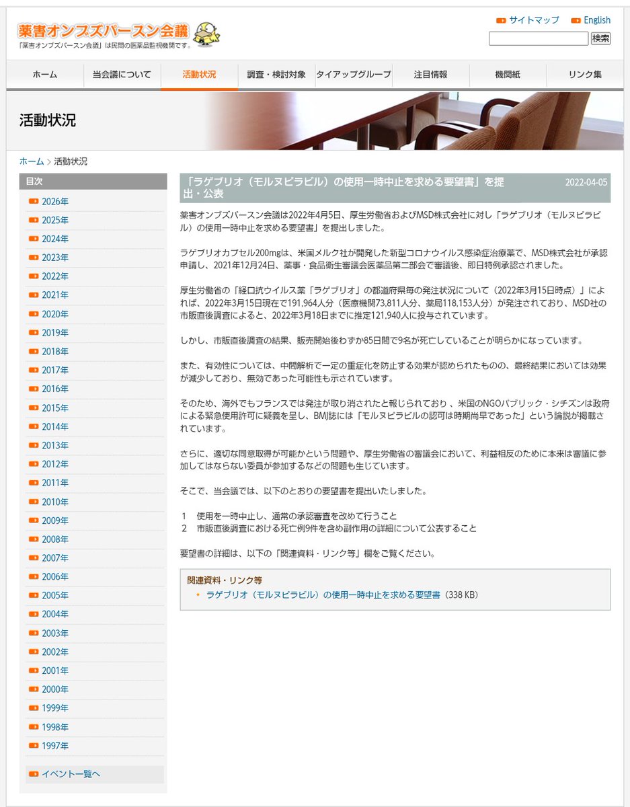Image resolution: width=630 pixels, height=807 pixels.
Task: Open the 2015年 archive link
Action: (x=55, y=408)
